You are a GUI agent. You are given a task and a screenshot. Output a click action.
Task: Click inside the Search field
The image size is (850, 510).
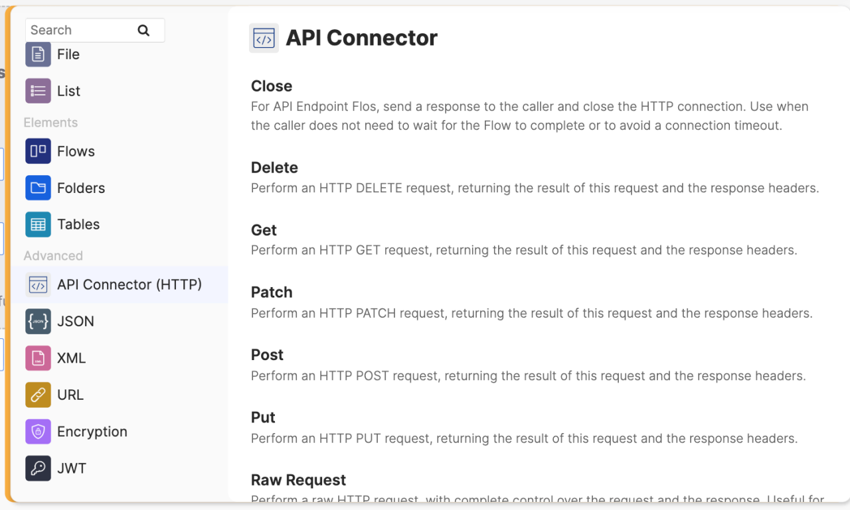coord(80,30)
